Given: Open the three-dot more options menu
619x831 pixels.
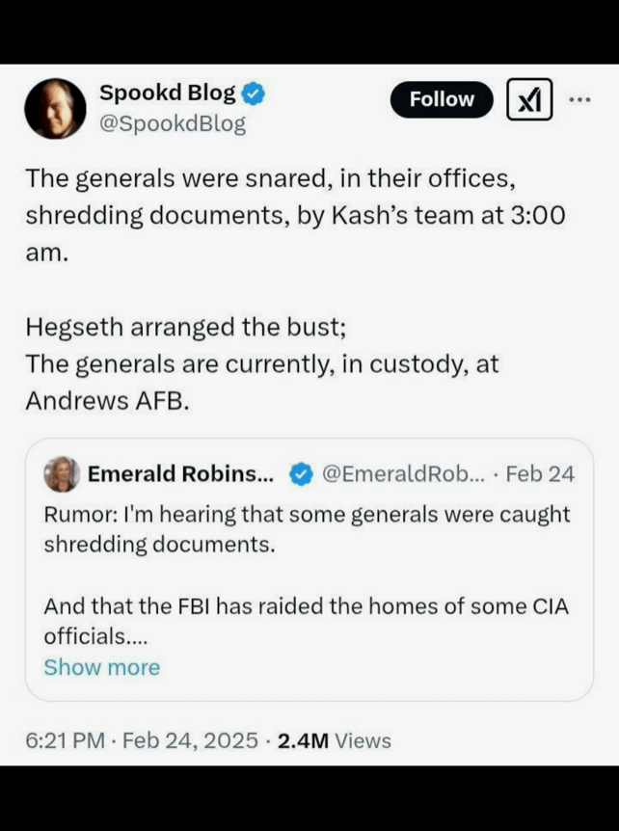Looking at the screenshot, I should click(579, 99).
